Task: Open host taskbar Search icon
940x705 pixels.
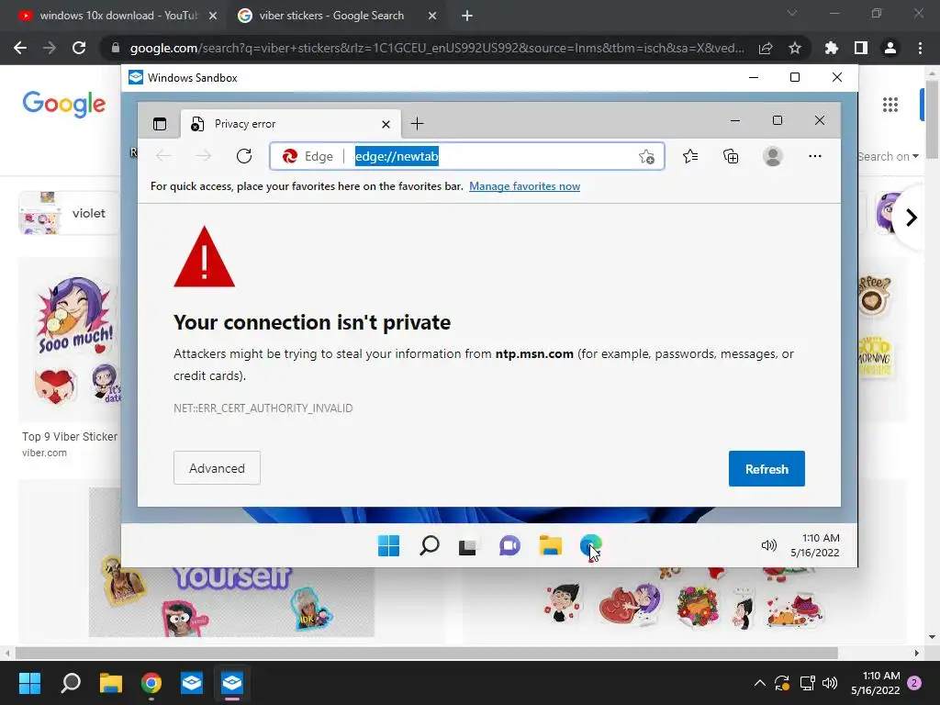Action: pos(71,683)
